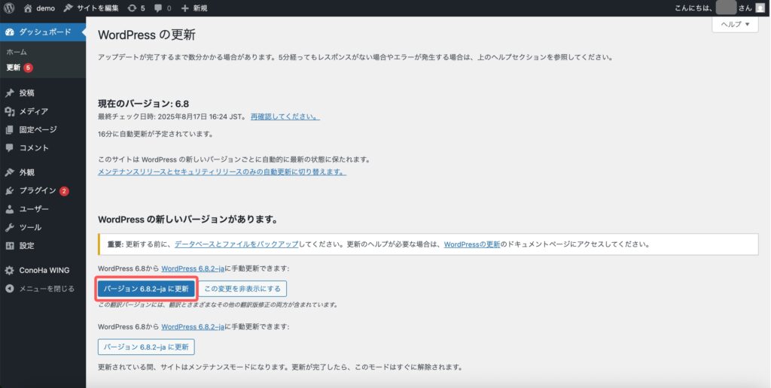Click the home icon next to demo

28,8
